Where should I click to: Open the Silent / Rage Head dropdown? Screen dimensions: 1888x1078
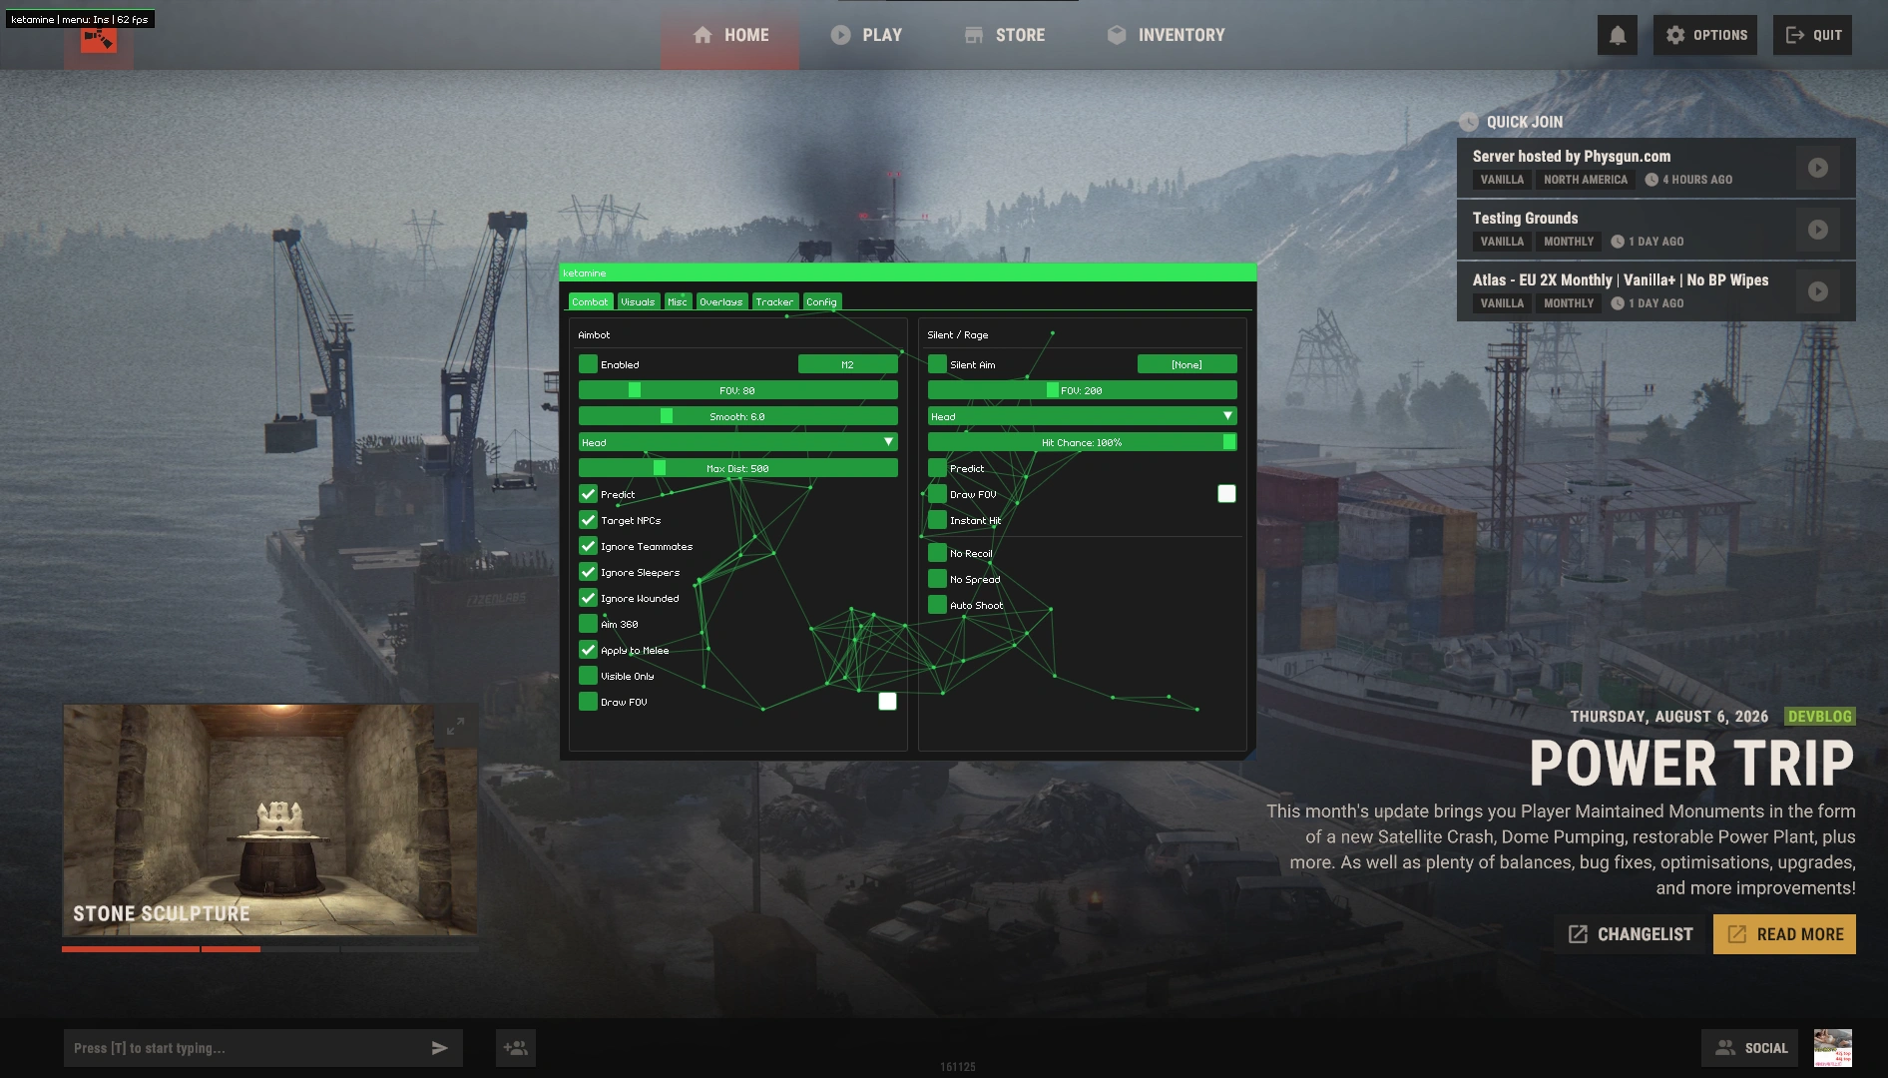pos(1083,416)
